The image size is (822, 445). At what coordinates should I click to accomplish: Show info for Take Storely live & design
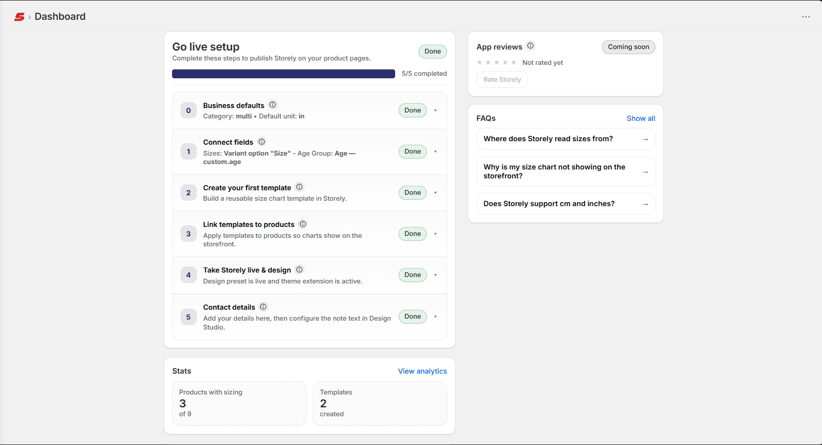point(299,270)
